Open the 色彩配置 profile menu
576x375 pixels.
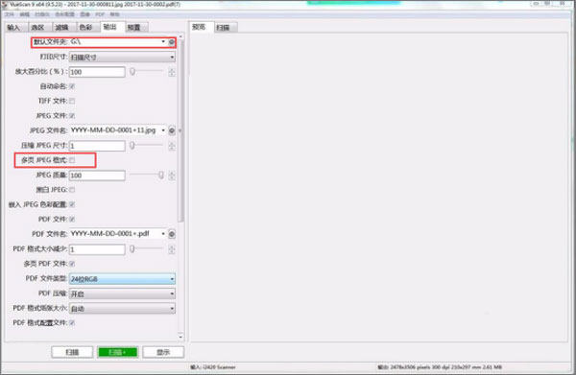pos(64,14)
